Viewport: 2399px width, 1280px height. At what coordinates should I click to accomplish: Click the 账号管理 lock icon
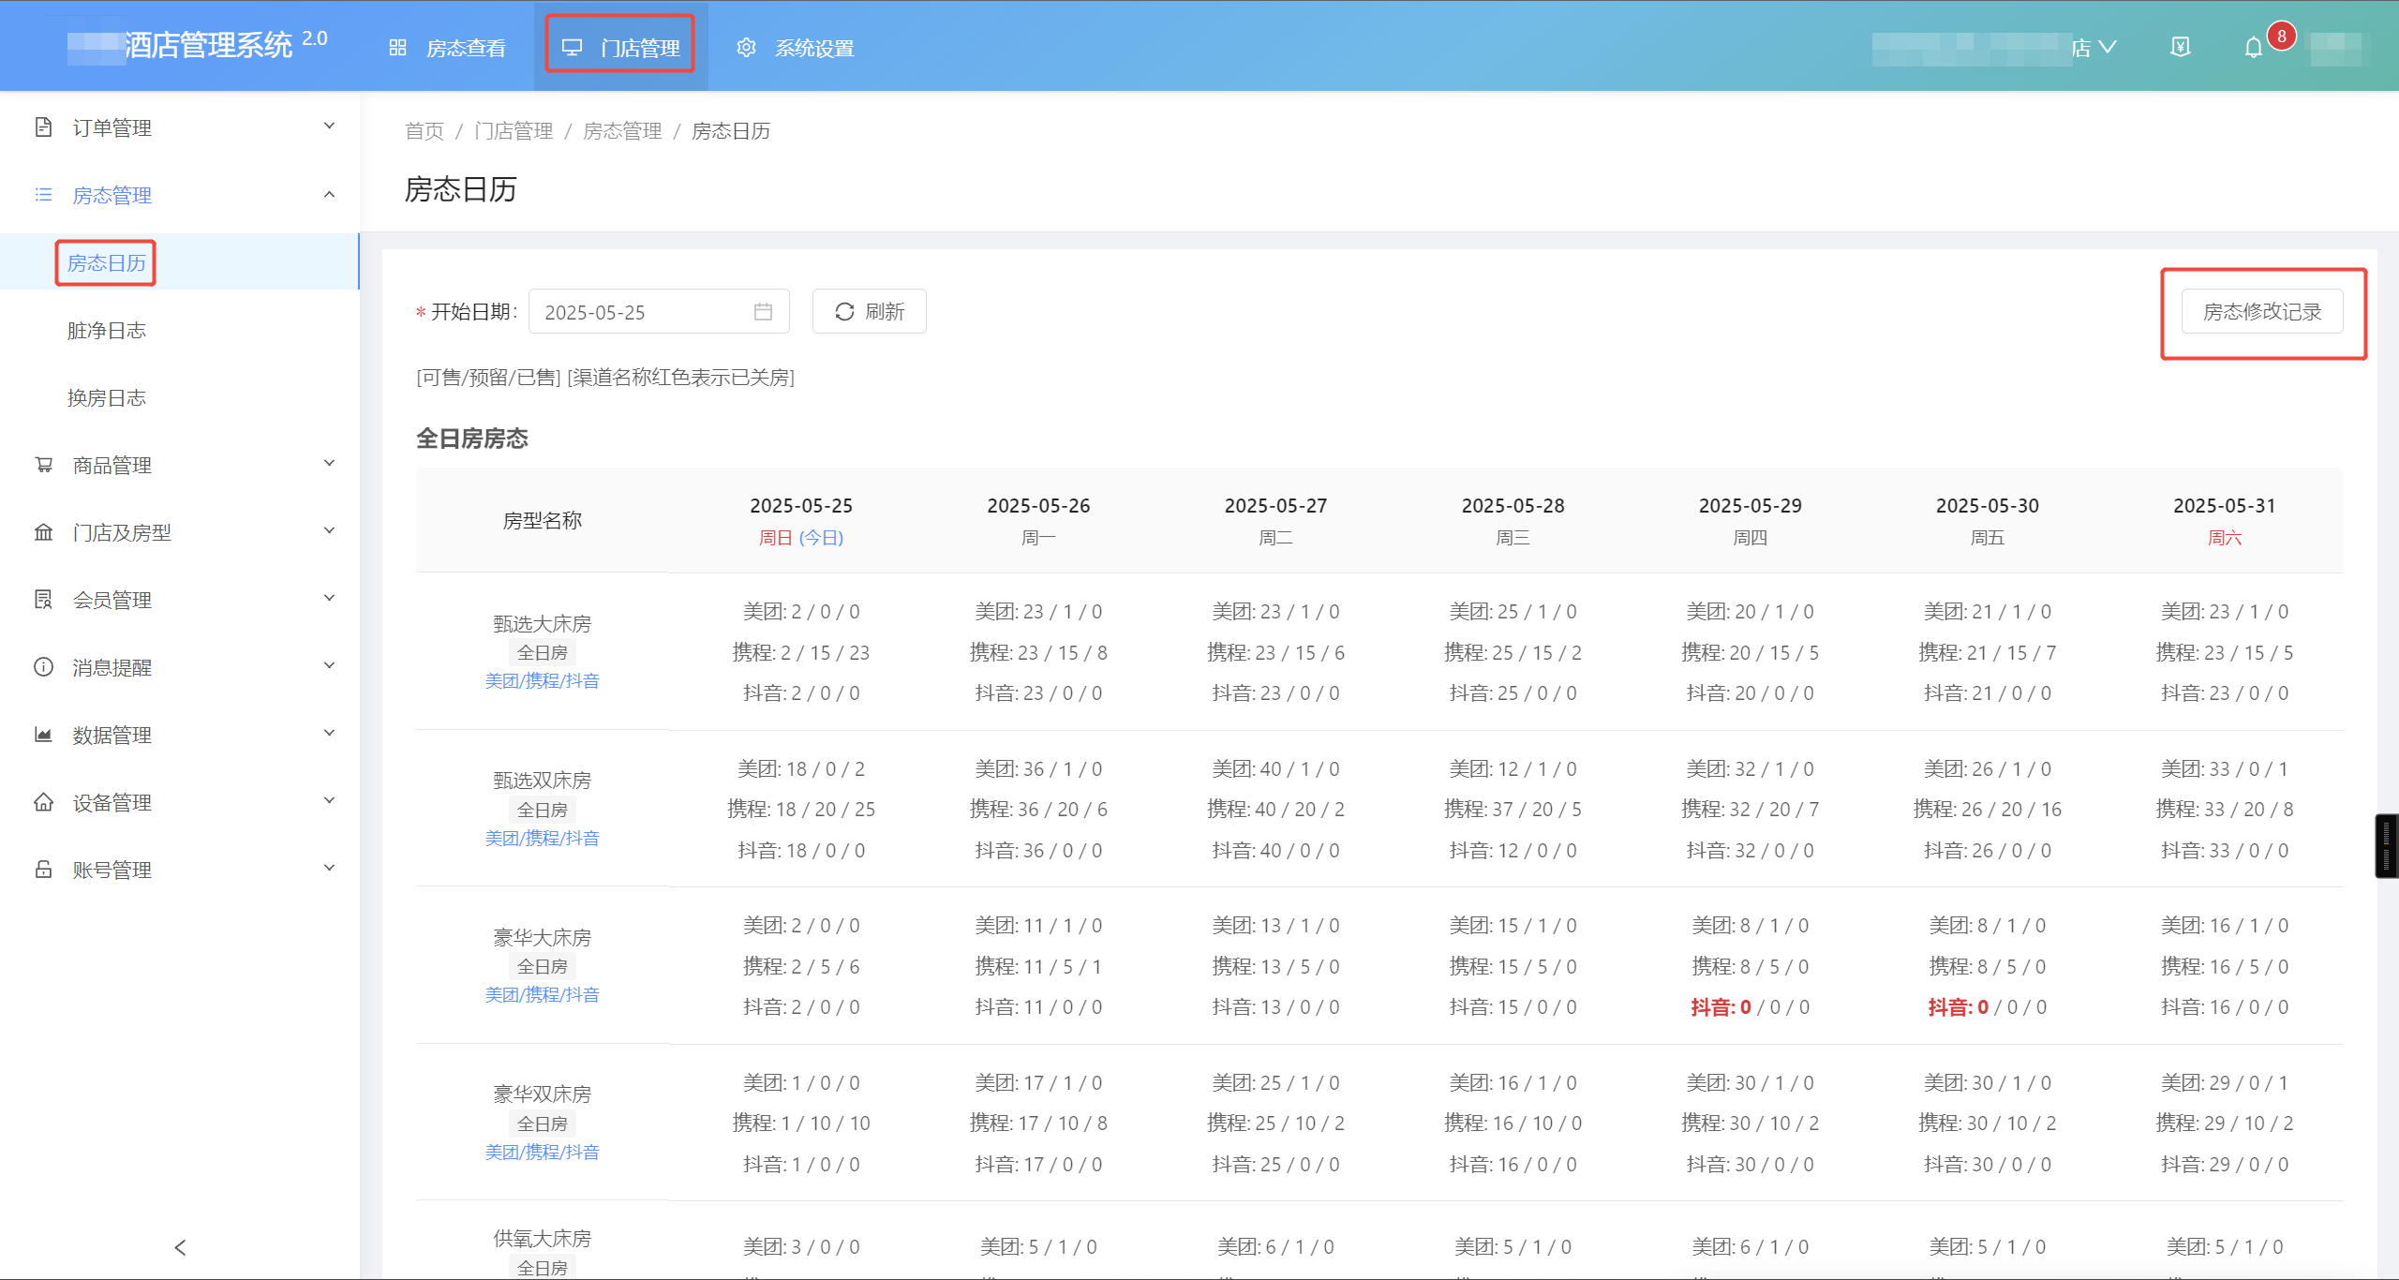pyautogui.click(x=43, y=869)
